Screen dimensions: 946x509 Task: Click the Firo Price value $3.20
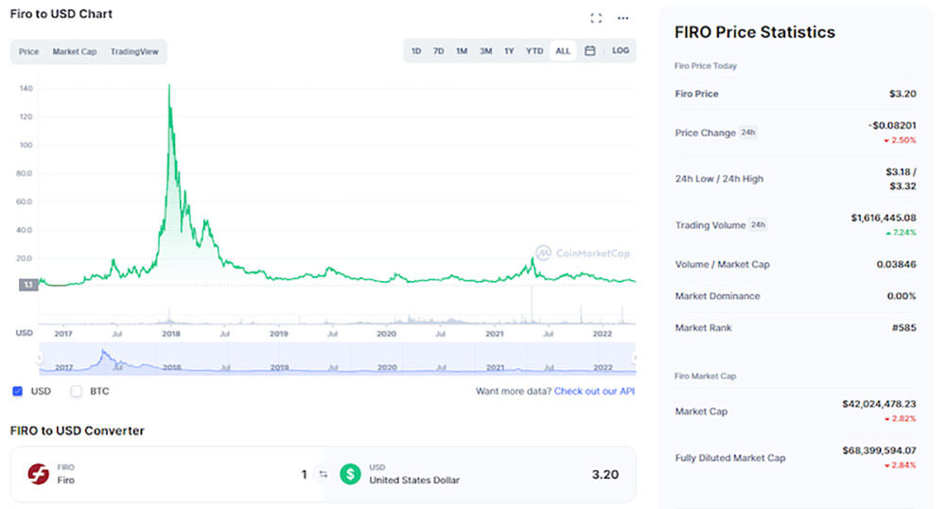[x=902, y=94]
